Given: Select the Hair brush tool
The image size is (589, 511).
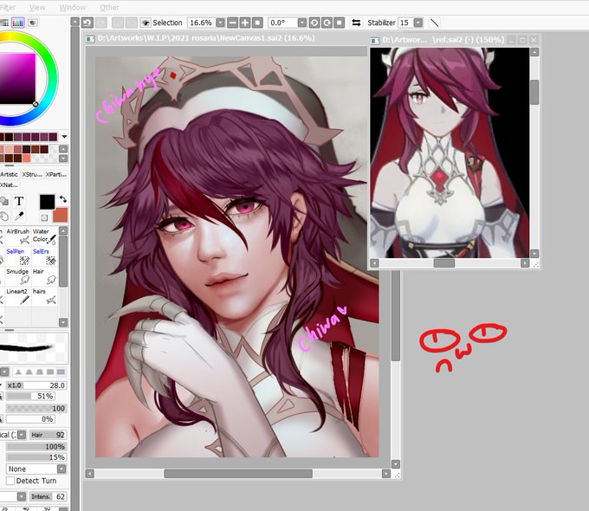Looking at the screenshot, I should click(44, 276).
